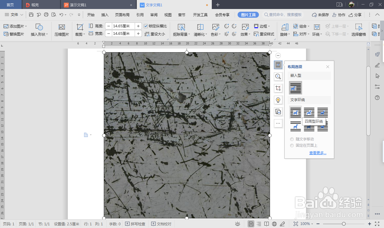Click the Unsaved (未保存) cloud button
Viewport: 384px width, 228px height.
tap(320, 15)
